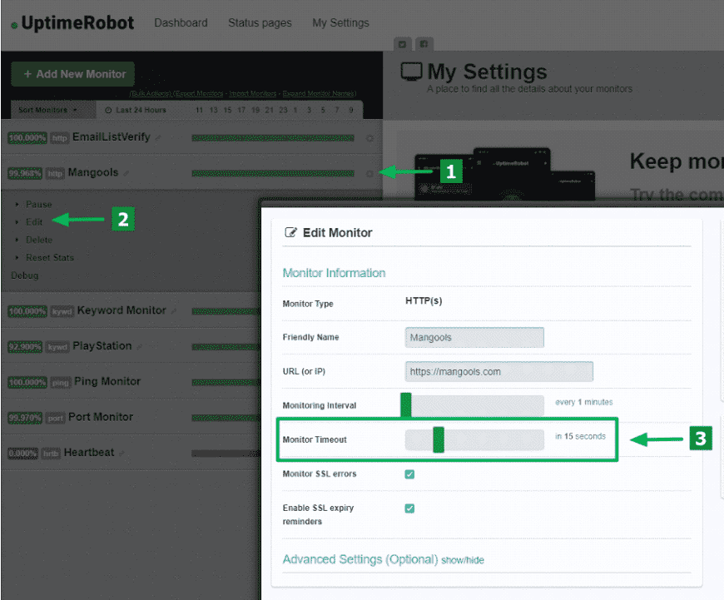Switch to the Status pages tab
Image resolution: width=724 pixels, height=600 pixels.
pos(259,22)
